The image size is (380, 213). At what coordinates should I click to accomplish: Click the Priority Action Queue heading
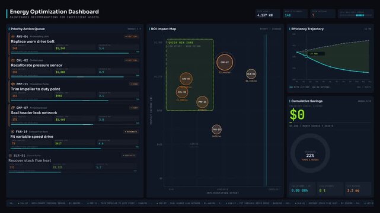[28, 29]
